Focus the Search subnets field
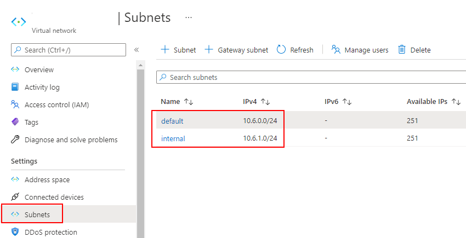The width and height of the screenshot is (466, 238). tap(311, 77)
